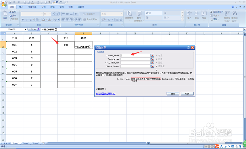The width and height of the screenshot is (246, 149).
Task: Click the Save icon in quick access toolbar
Action: (x=10, y=2)
